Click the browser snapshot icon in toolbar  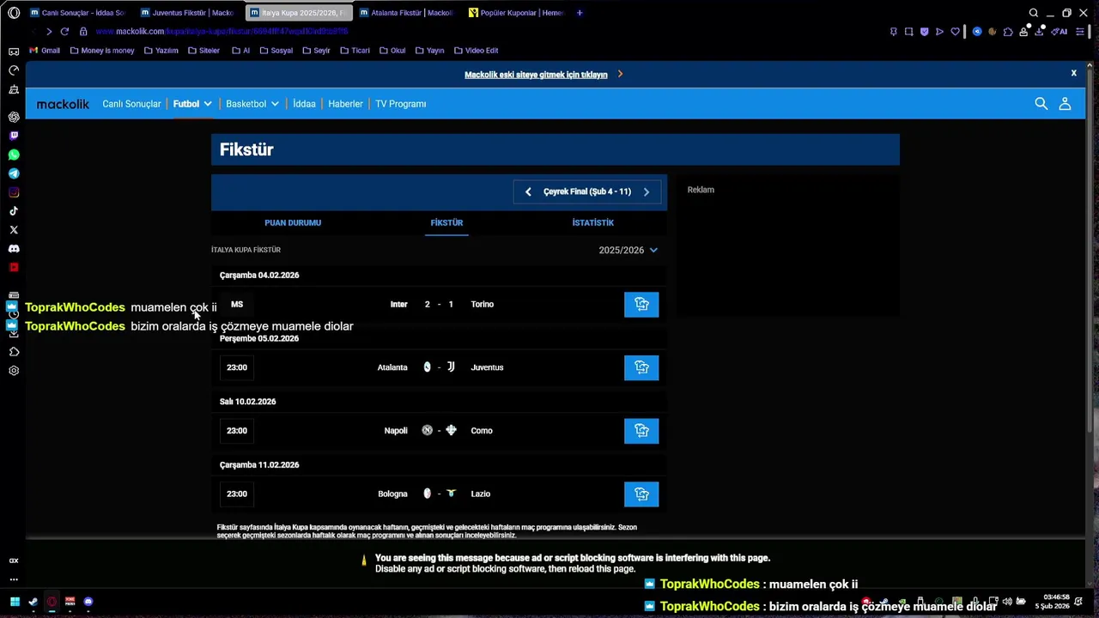tap(908, 32)
